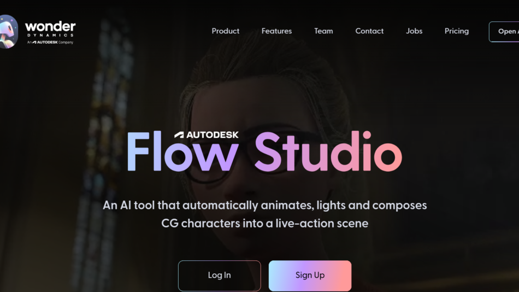The image size is (519, 292).
Task: Click the Log In button
Action: click(x=220, y=276)
